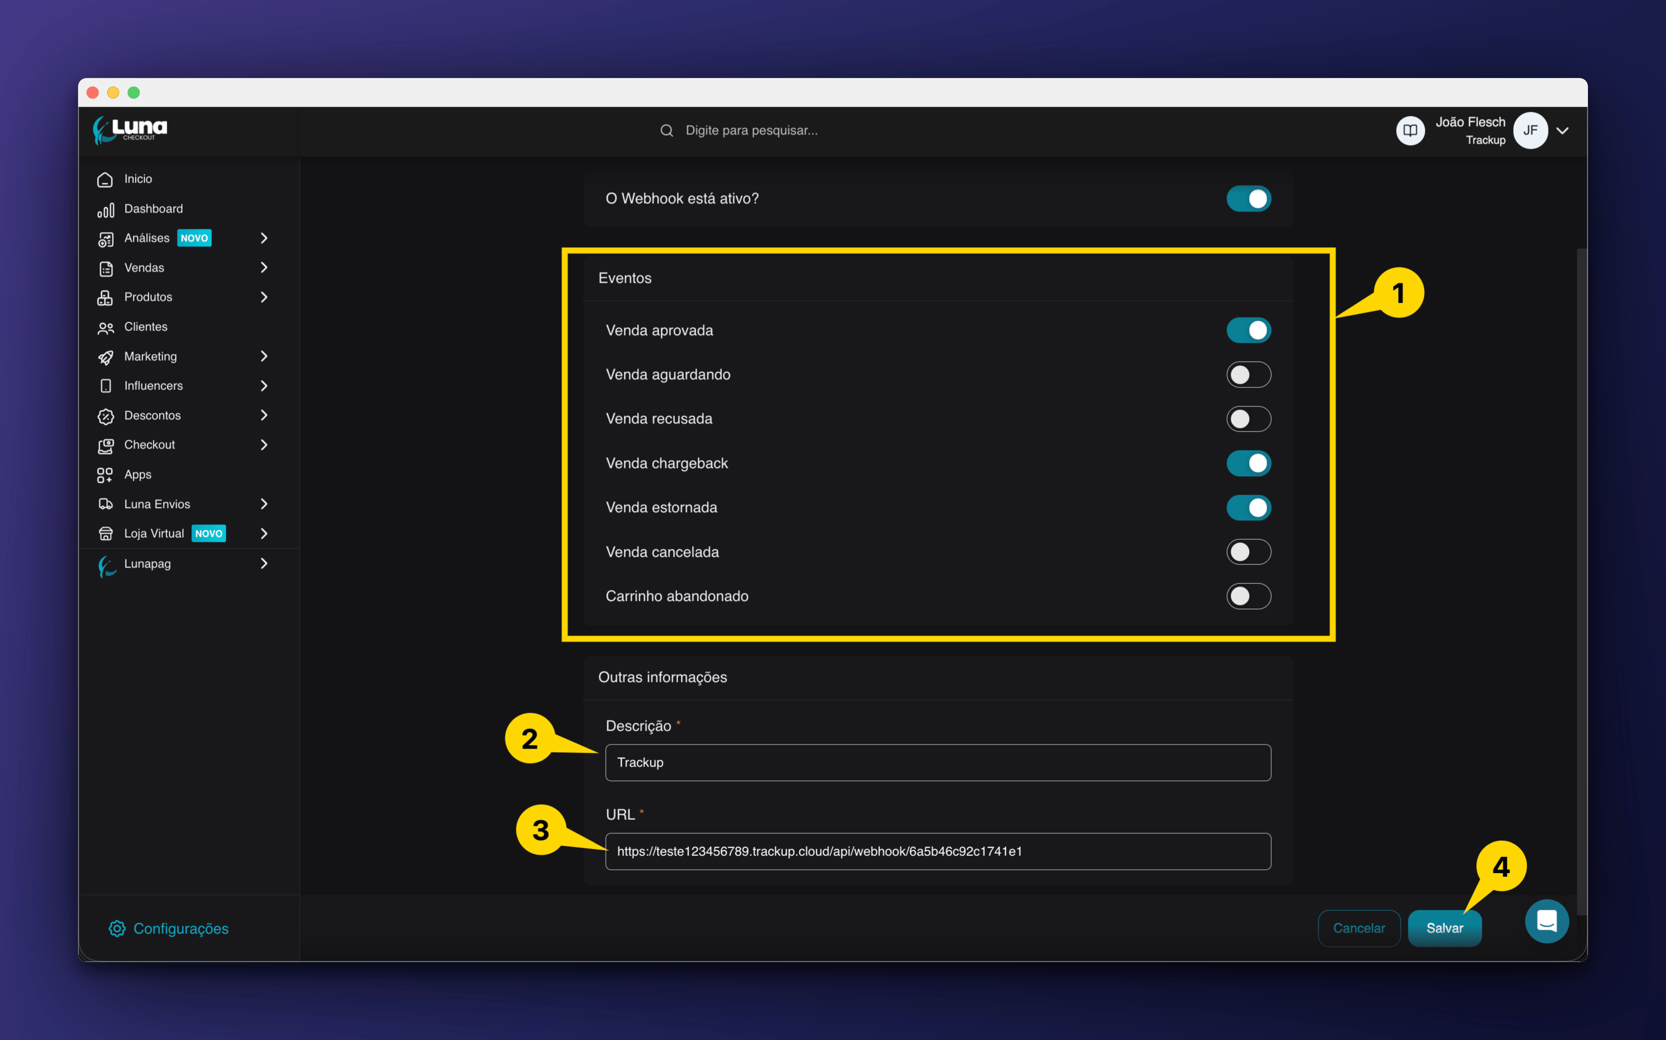
Task: Focus the 'Digite para pesquisar...' search box
Action: pyautogui.click(x=752, y=131)
